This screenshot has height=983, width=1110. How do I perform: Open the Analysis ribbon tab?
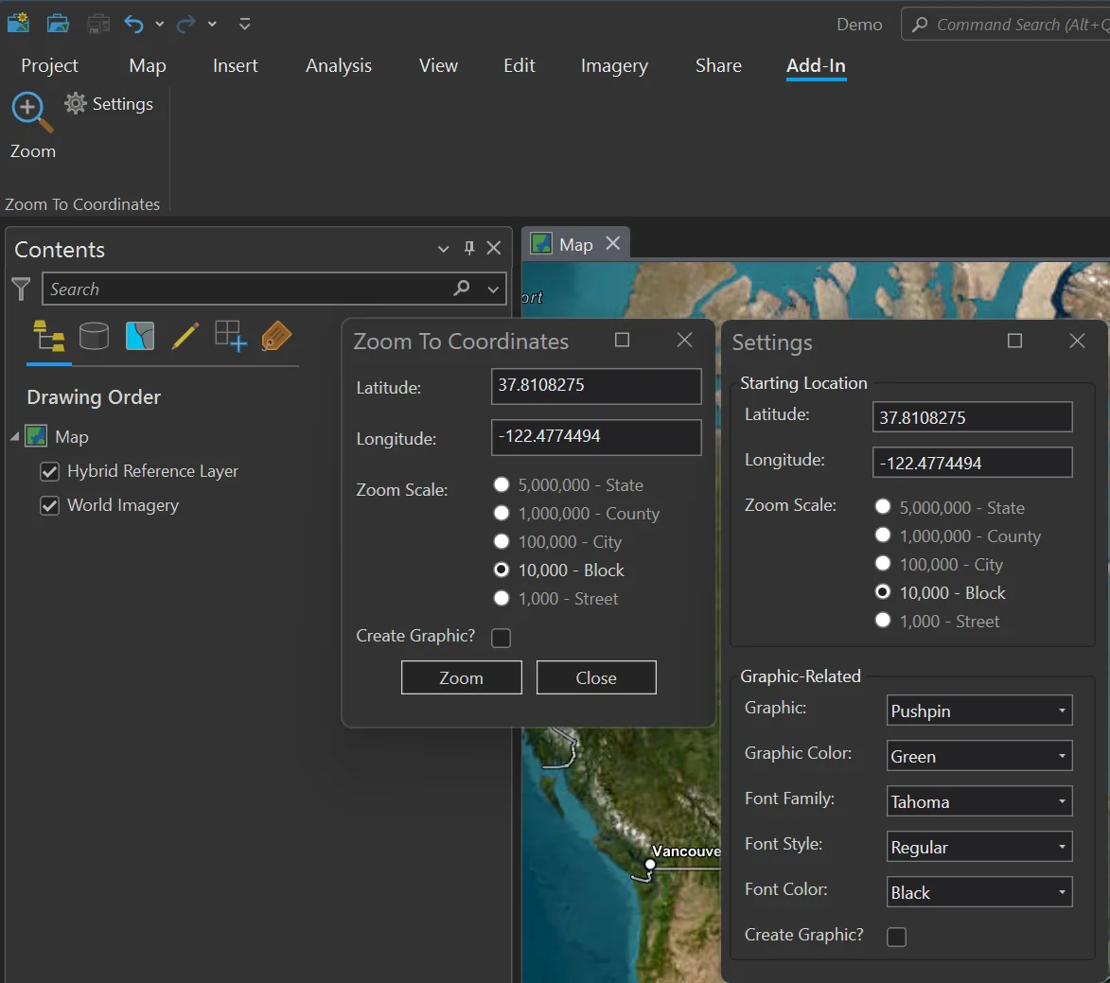point(338,65)
